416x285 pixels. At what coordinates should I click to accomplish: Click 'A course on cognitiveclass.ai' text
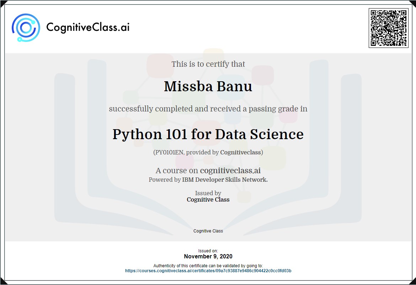click(208, 171)
